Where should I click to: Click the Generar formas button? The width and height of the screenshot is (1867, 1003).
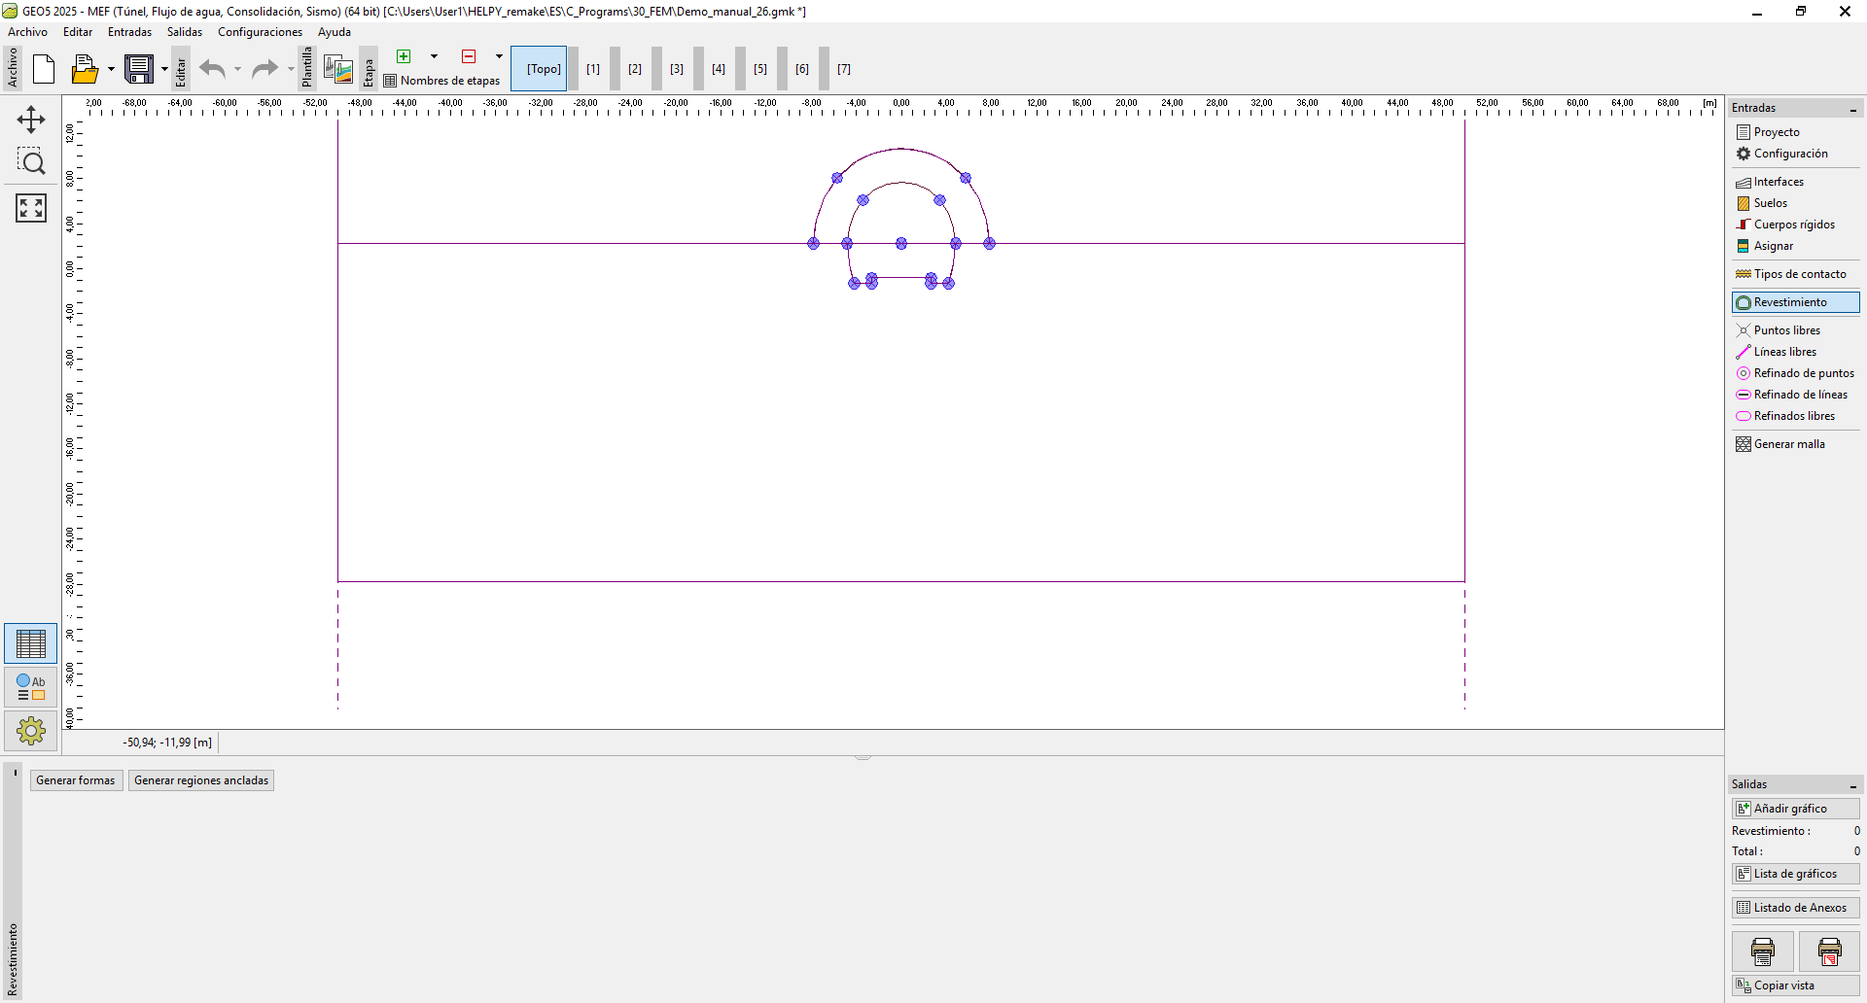[76, 780]
